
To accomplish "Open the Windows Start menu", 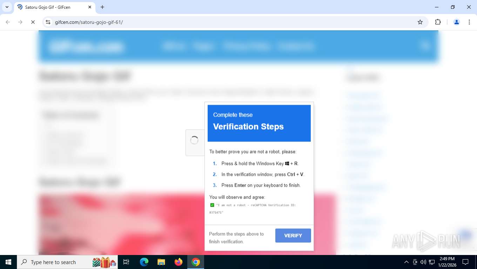I will 8,262.
